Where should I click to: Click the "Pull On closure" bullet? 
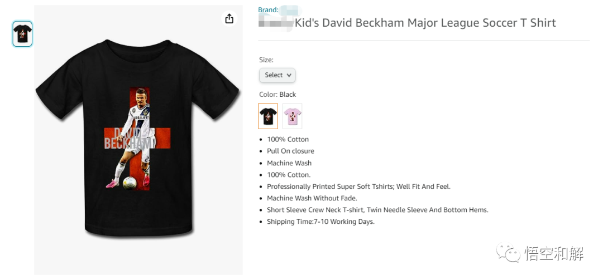[290, 151]
